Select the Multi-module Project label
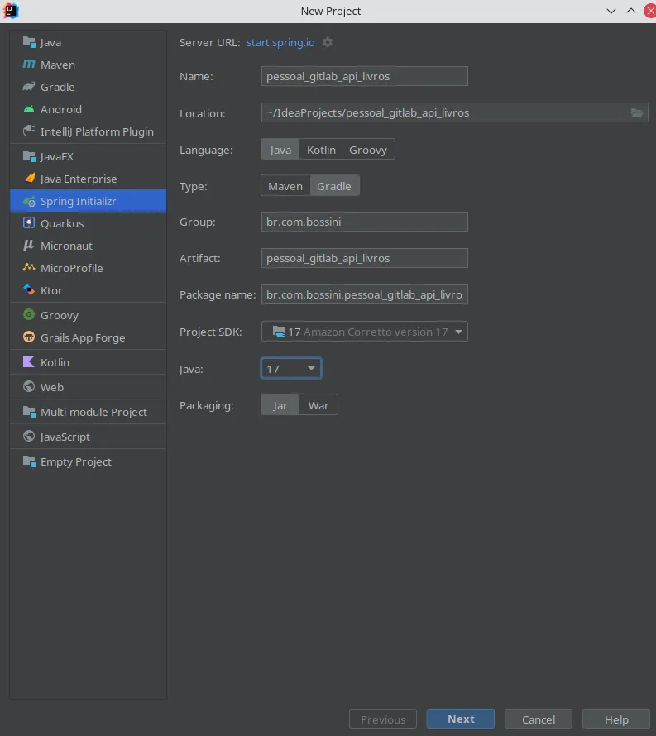The image size is (656, 736). point(94,412)
